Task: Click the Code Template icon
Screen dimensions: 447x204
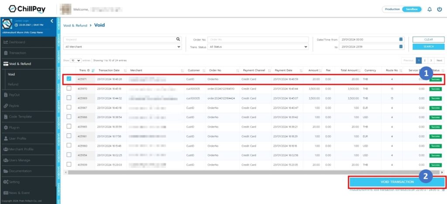Action: point(6,117)
